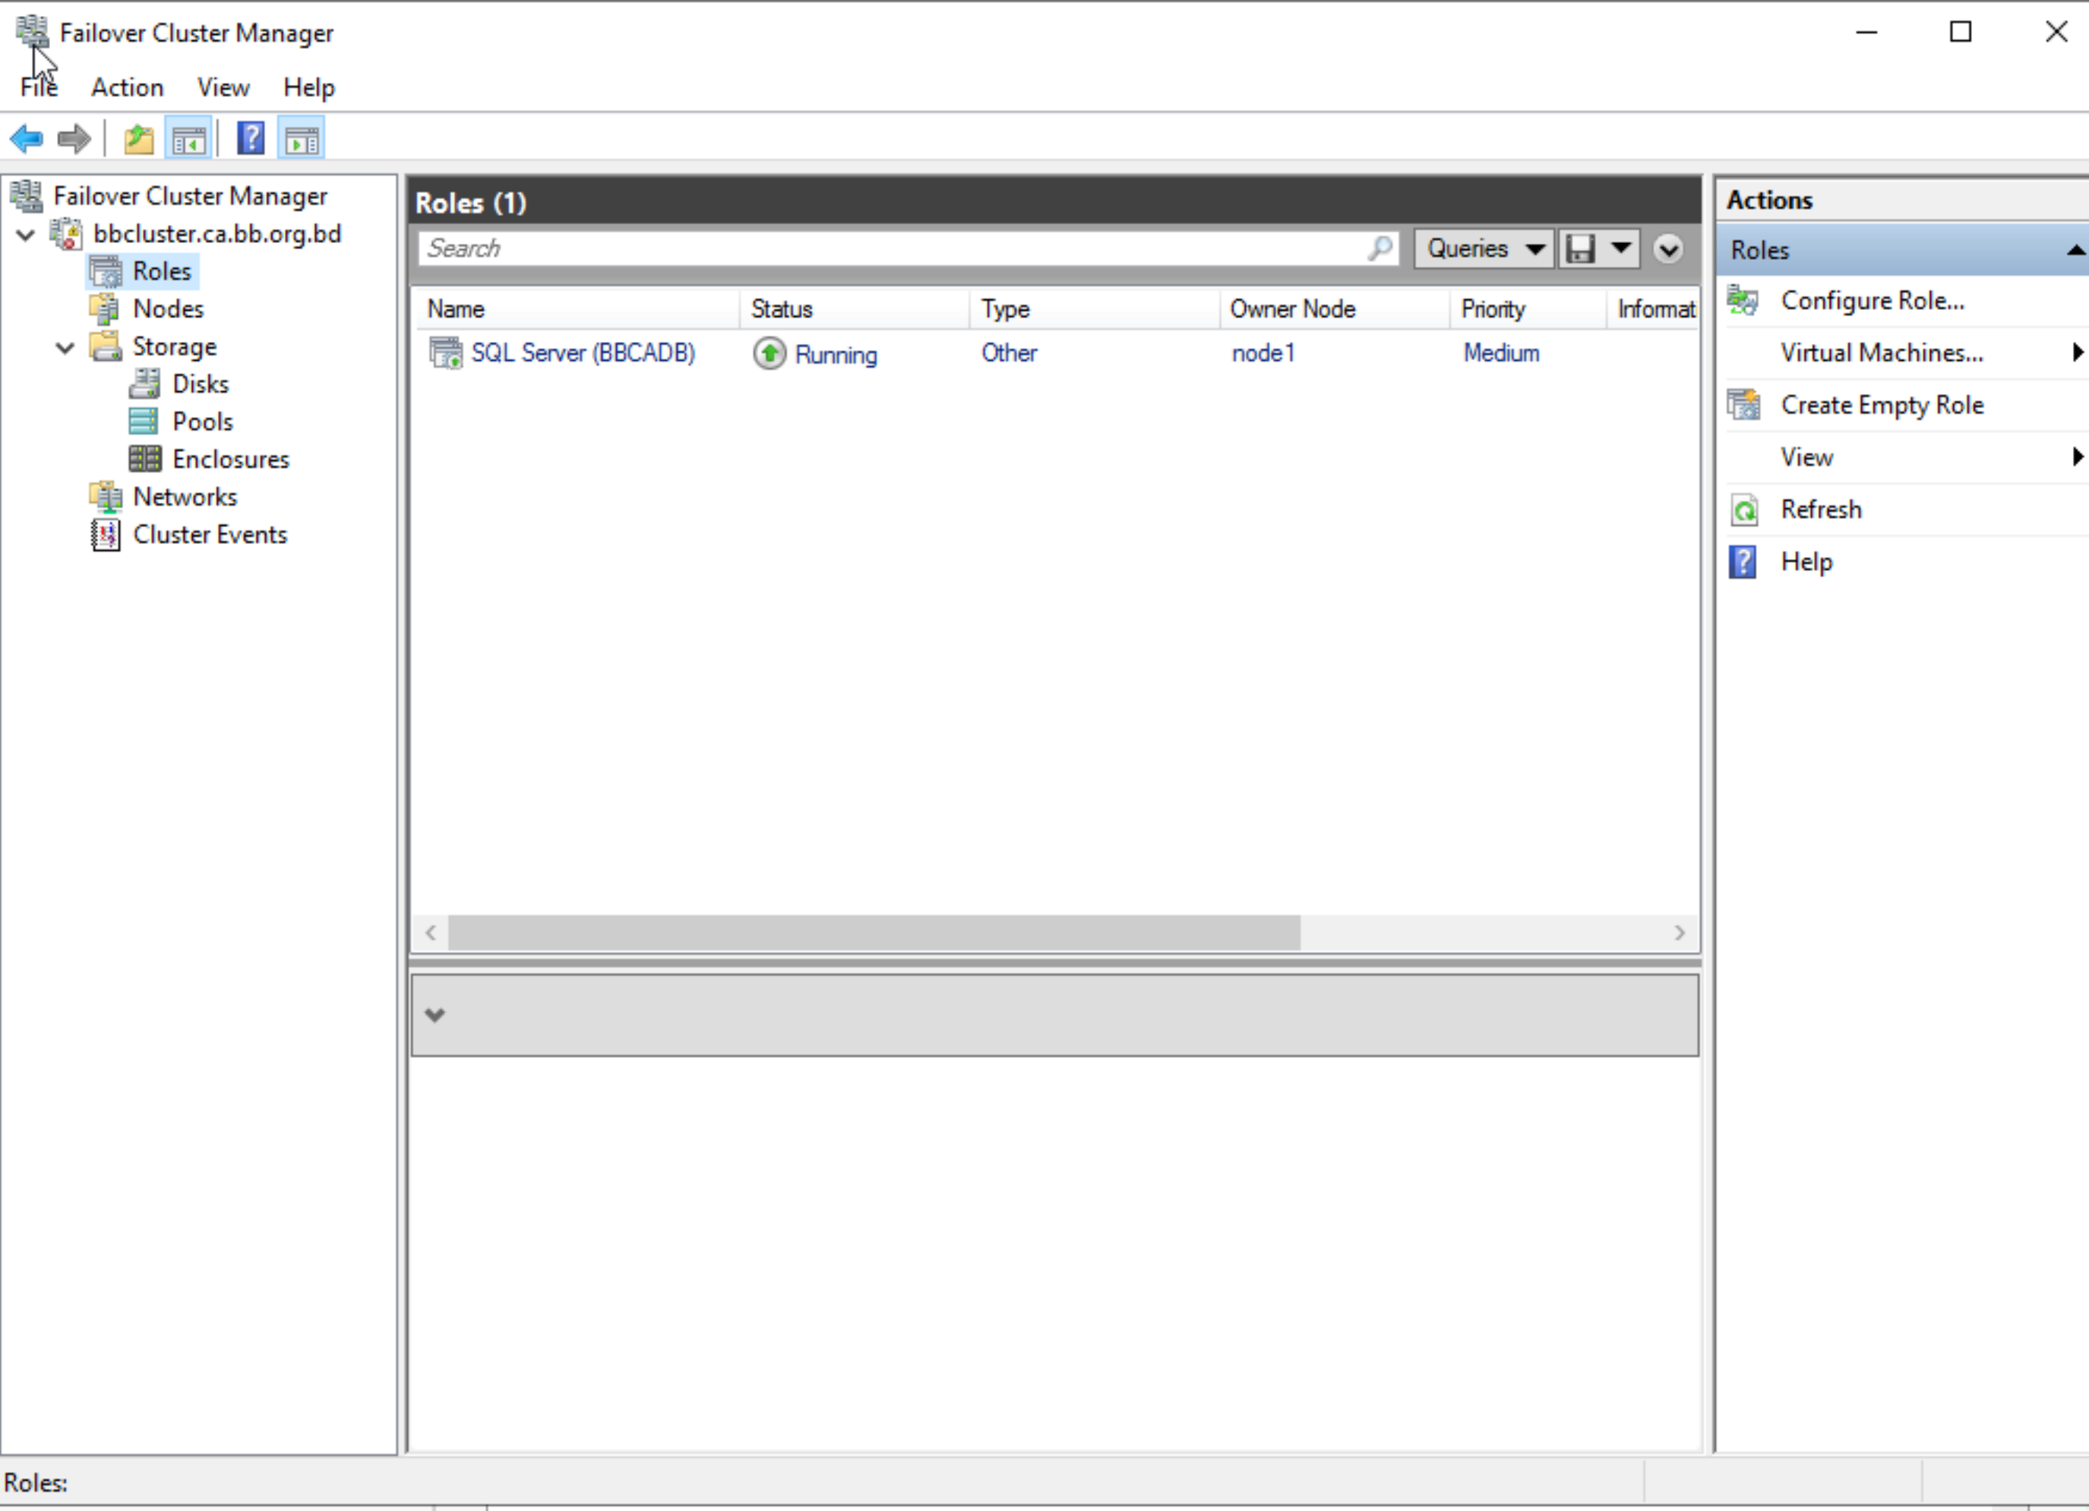Image resolution: width=2089 pixels, height=1511 pixels.
Task: Sort by the Status column header
Action: 854,308
